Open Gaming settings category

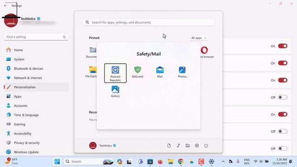(x=36, y=124)
